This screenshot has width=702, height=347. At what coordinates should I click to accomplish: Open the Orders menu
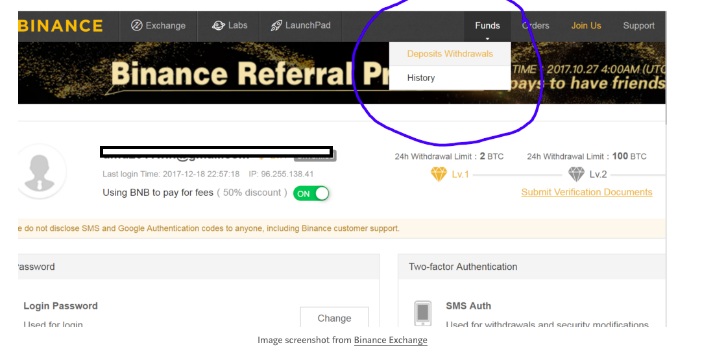point(535,26)
